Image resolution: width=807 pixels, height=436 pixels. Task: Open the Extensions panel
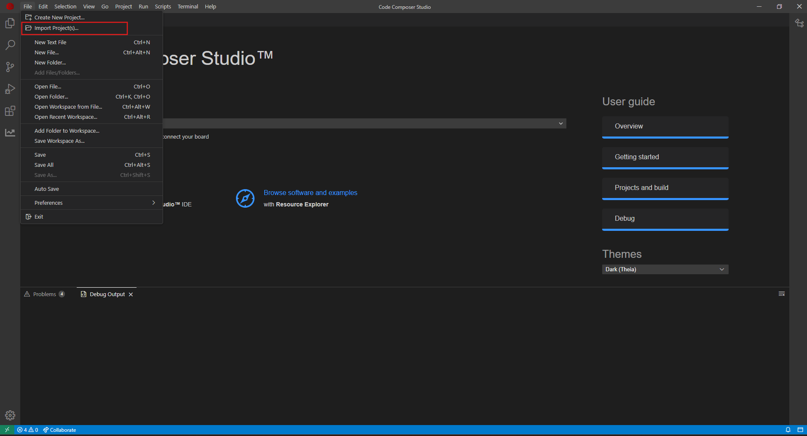pyautogui.click(x=10, y=111)
